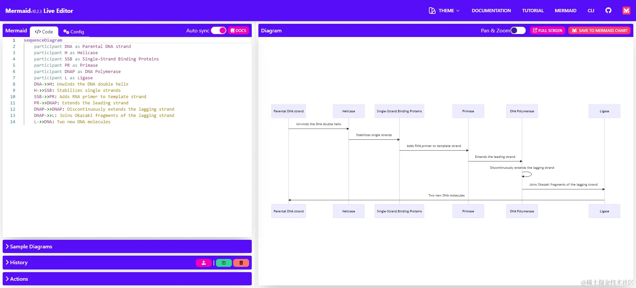Switch to the Config tab
Image resolution: width=636 pixels, height=288 pixels.
pos(74,32)
